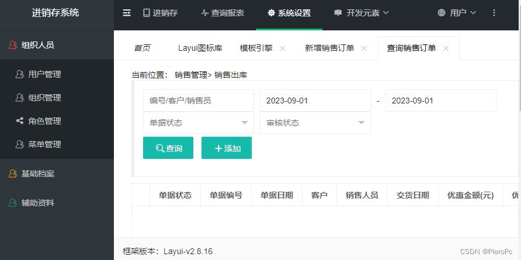Viewport: 521px width, 260px height.
Task: Expand the 用户 menu chevron
Action: [473, 13]
